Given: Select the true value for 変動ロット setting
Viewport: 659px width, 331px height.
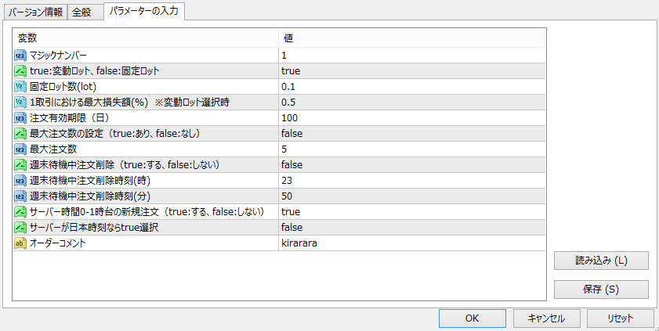Looking at the screenshot, I should click(291, 71).
